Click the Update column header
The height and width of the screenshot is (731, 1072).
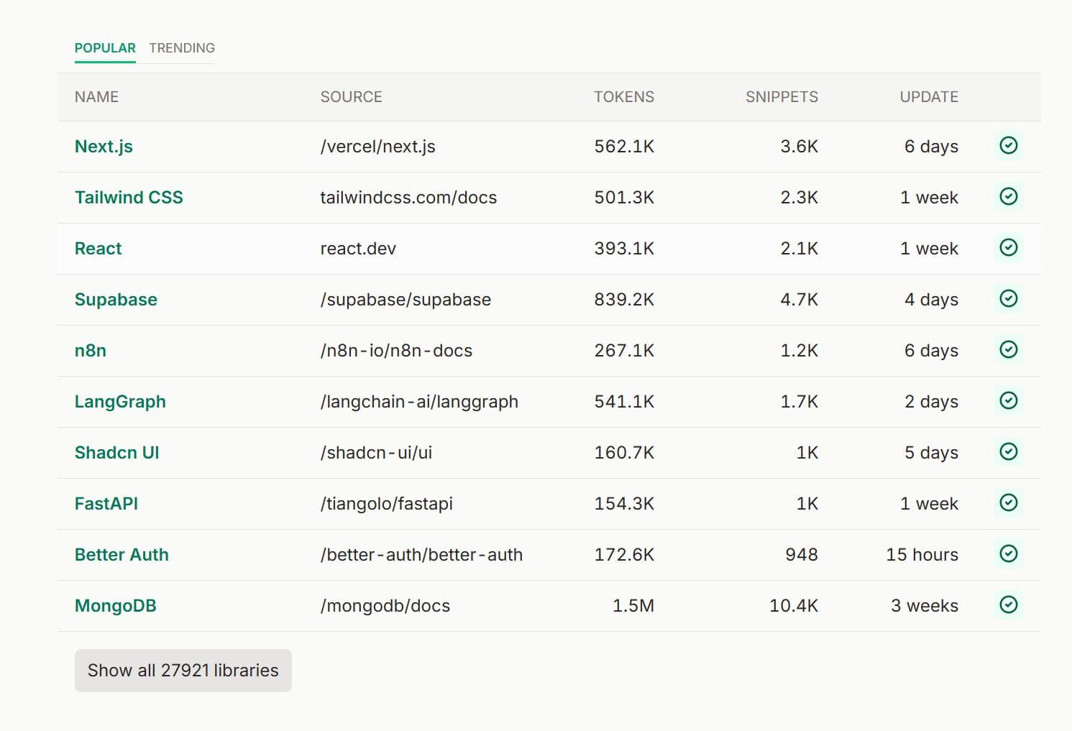[929, 97]
